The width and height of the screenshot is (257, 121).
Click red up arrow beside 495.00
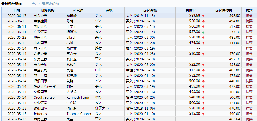point(203,87)
